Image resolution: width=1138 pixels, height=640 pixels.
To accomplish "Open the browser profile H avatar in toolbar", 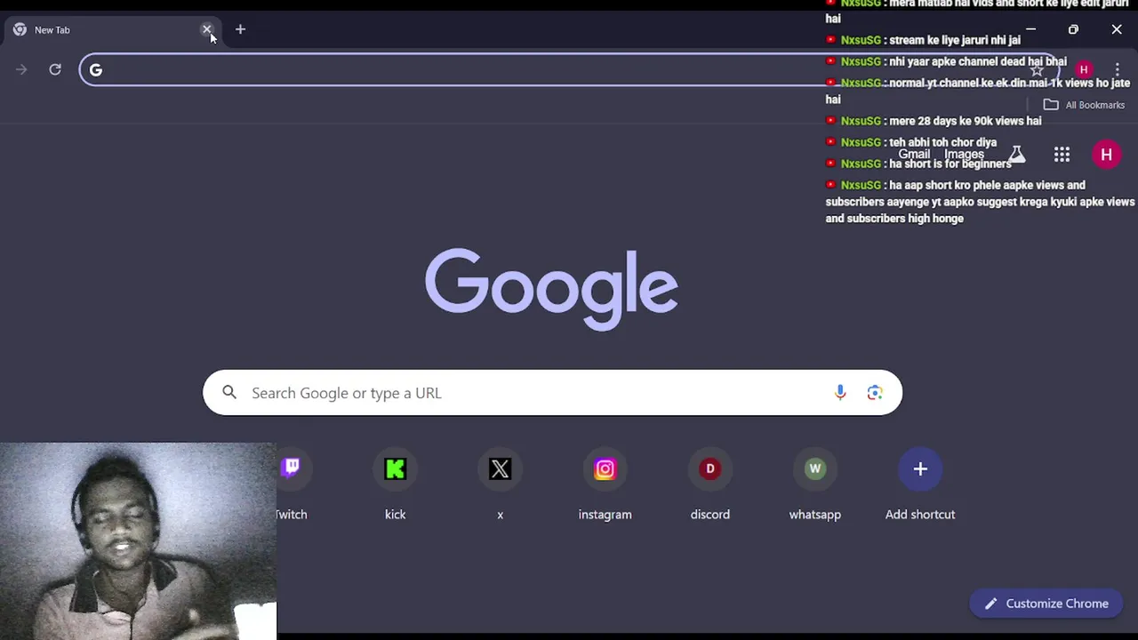I will click(1084, 69).
